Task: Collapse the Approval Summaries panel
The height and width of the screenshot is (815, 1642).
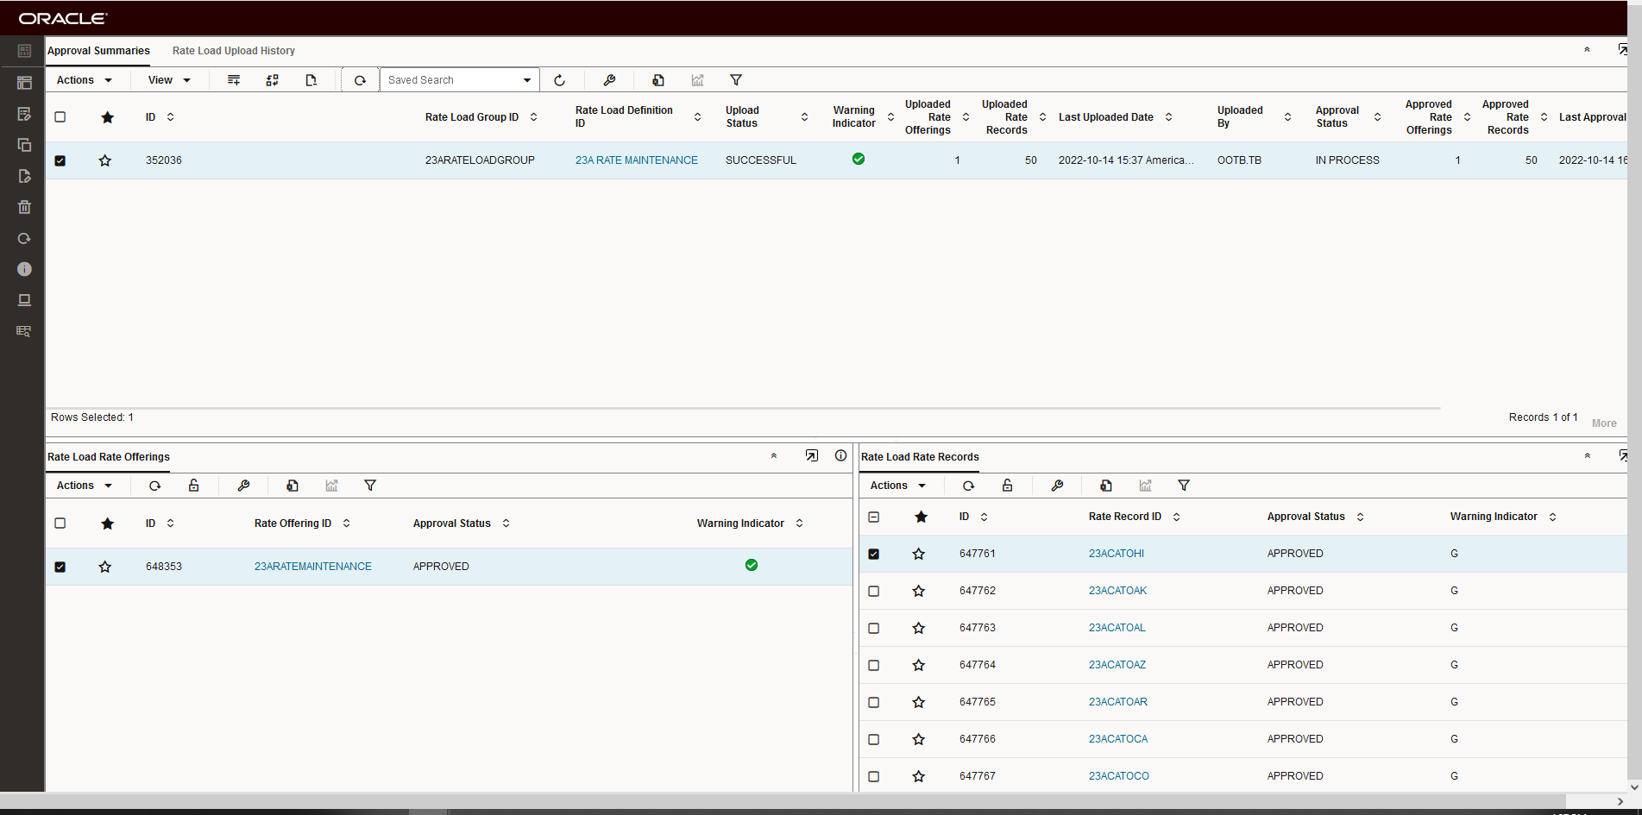Action: tap(1587, 50)
